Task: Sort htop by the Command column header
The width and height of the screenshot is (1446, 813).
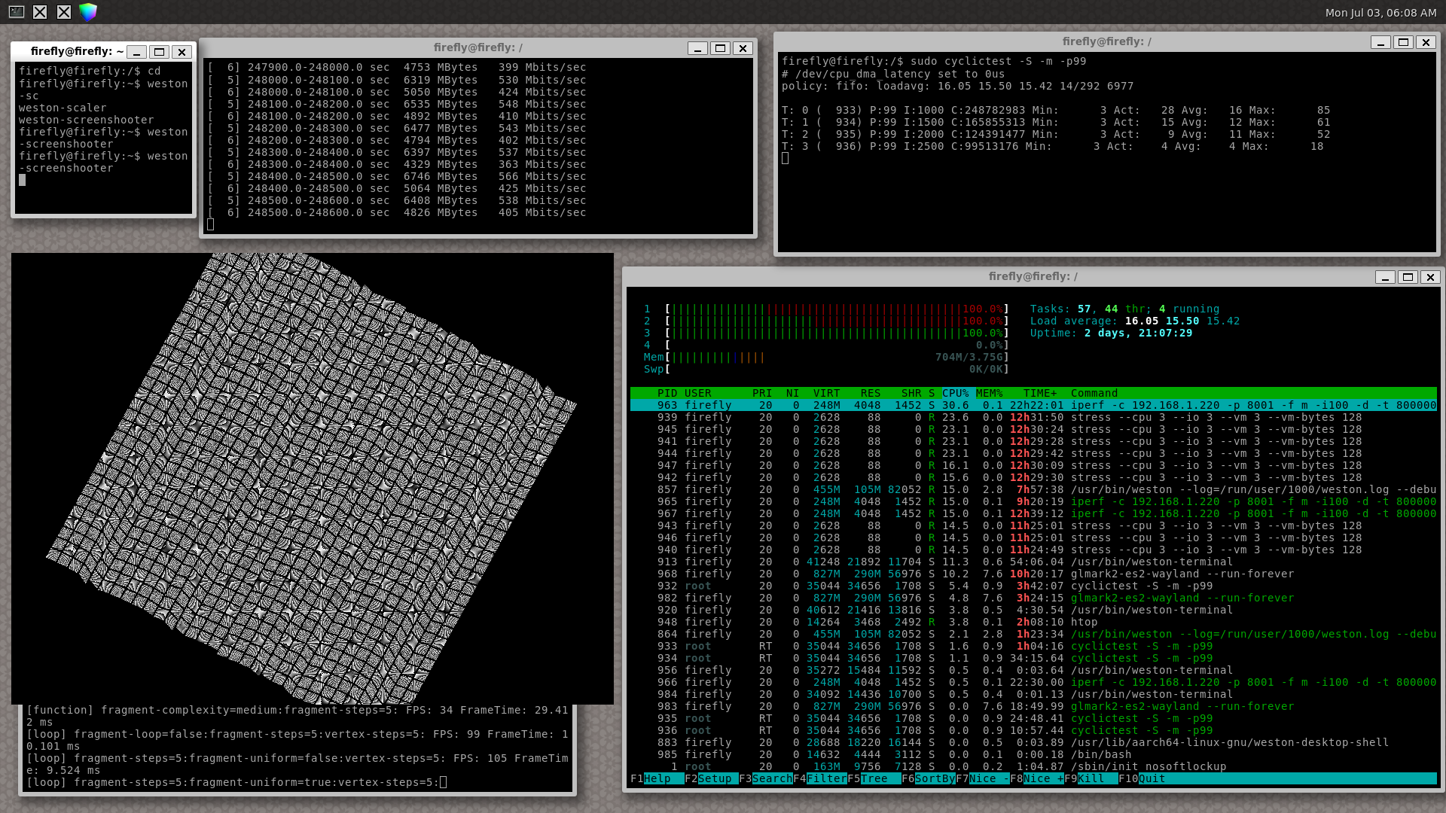Action: pyautogui.click(x=1094, y=393)
